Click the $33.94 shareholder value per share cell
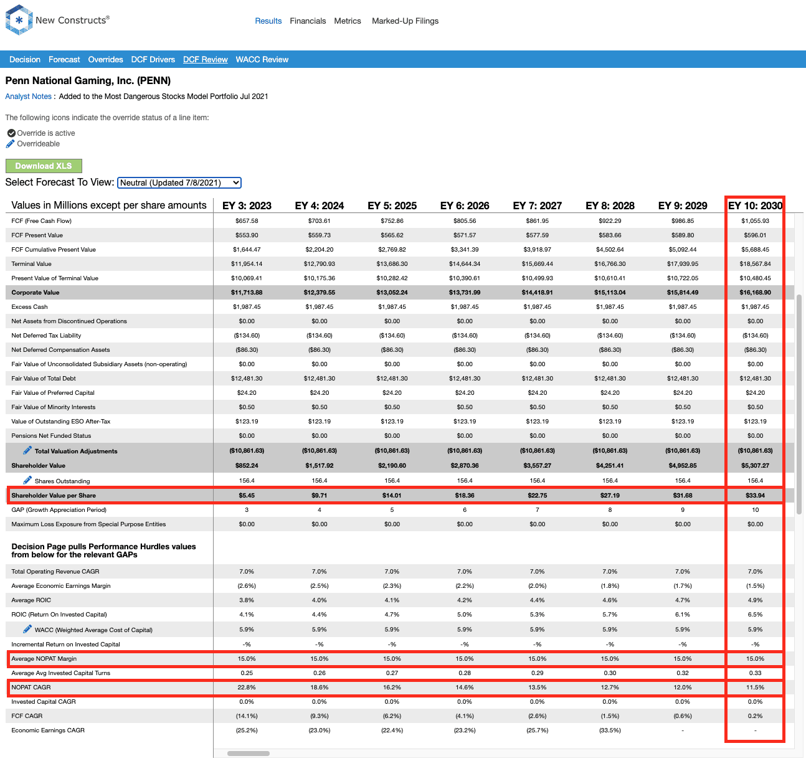Image resolution: width=806 pixels, height=761 pixels. pyautogui.click(x=755, y=496)
